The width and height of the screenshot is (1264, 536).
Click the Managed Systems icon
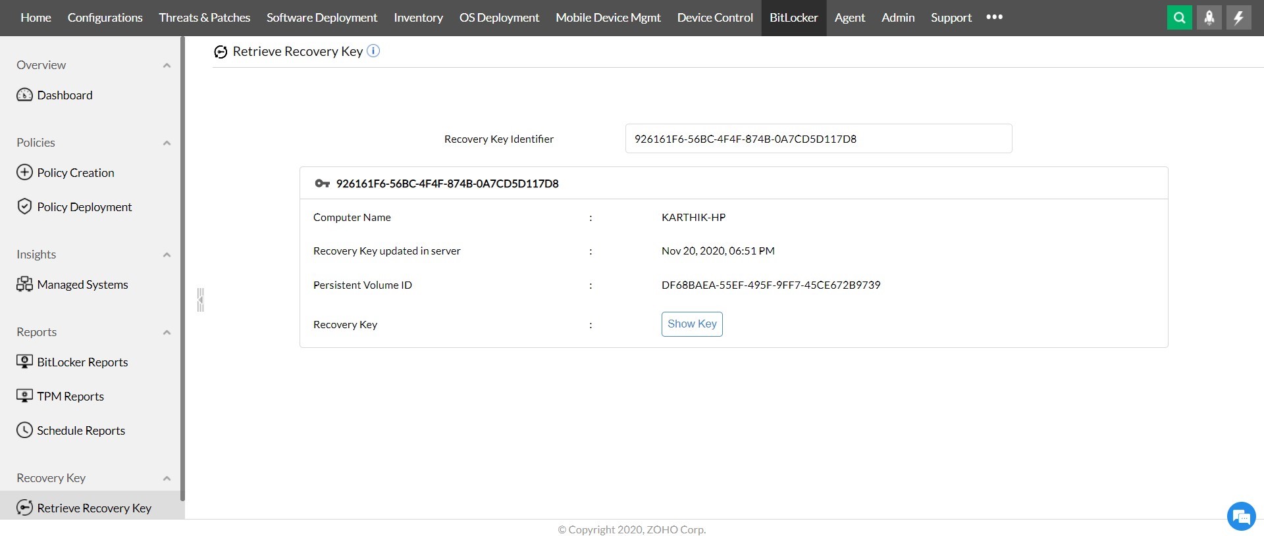24,284
